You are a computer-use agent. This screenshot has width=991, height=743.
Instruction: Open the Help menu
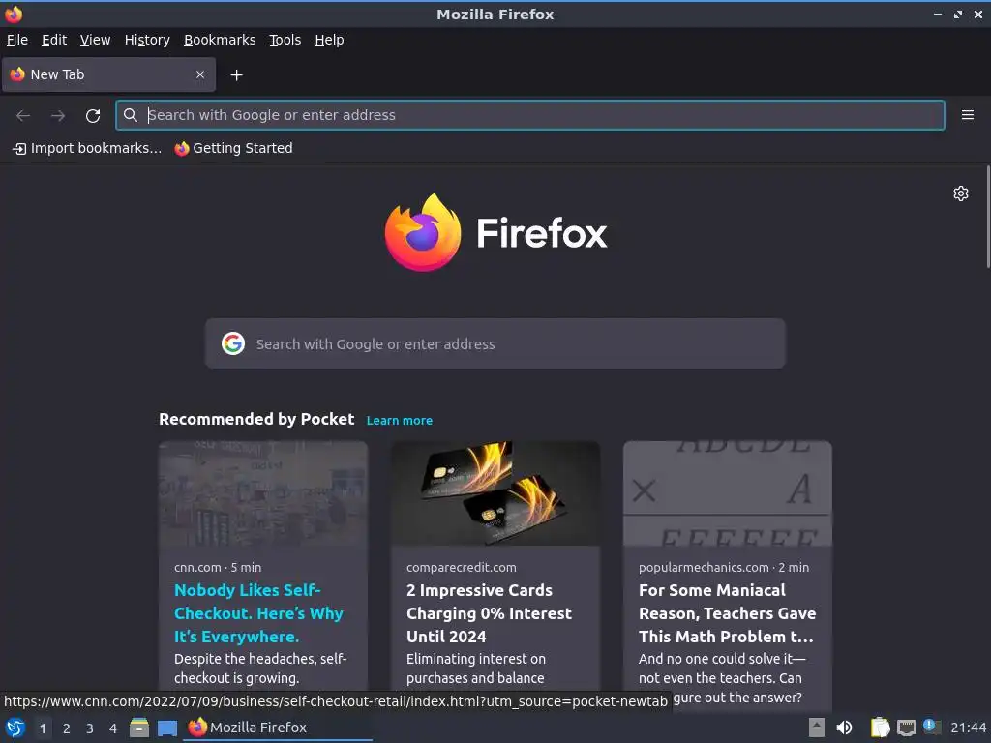tap(329, 40)
